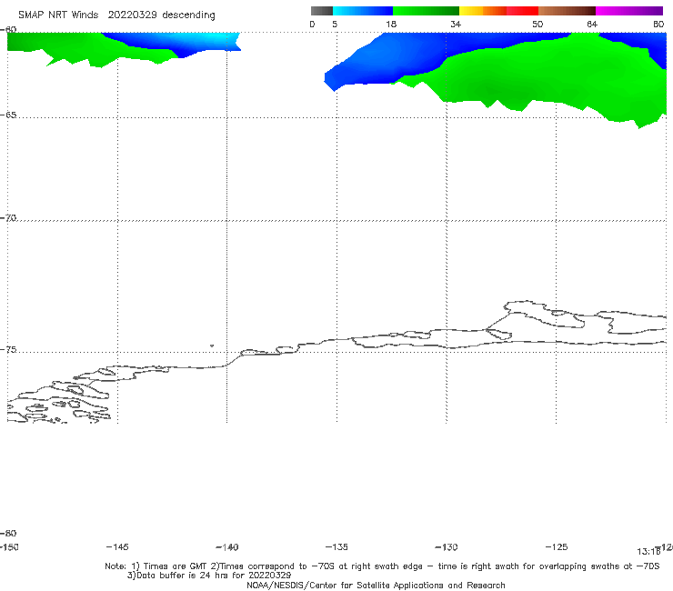
Task: Click the swath time stamp '13:18'
Action: [x=648, y=552]
